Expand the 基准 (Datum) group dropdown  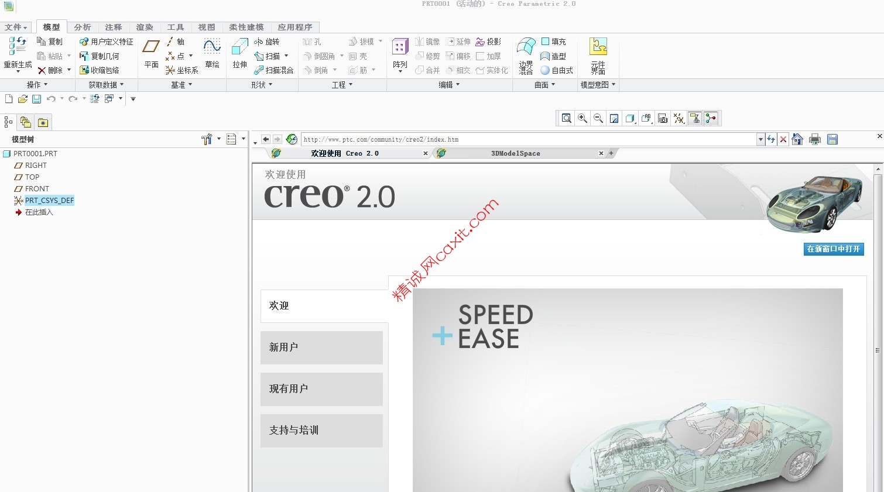click(181, 85)
